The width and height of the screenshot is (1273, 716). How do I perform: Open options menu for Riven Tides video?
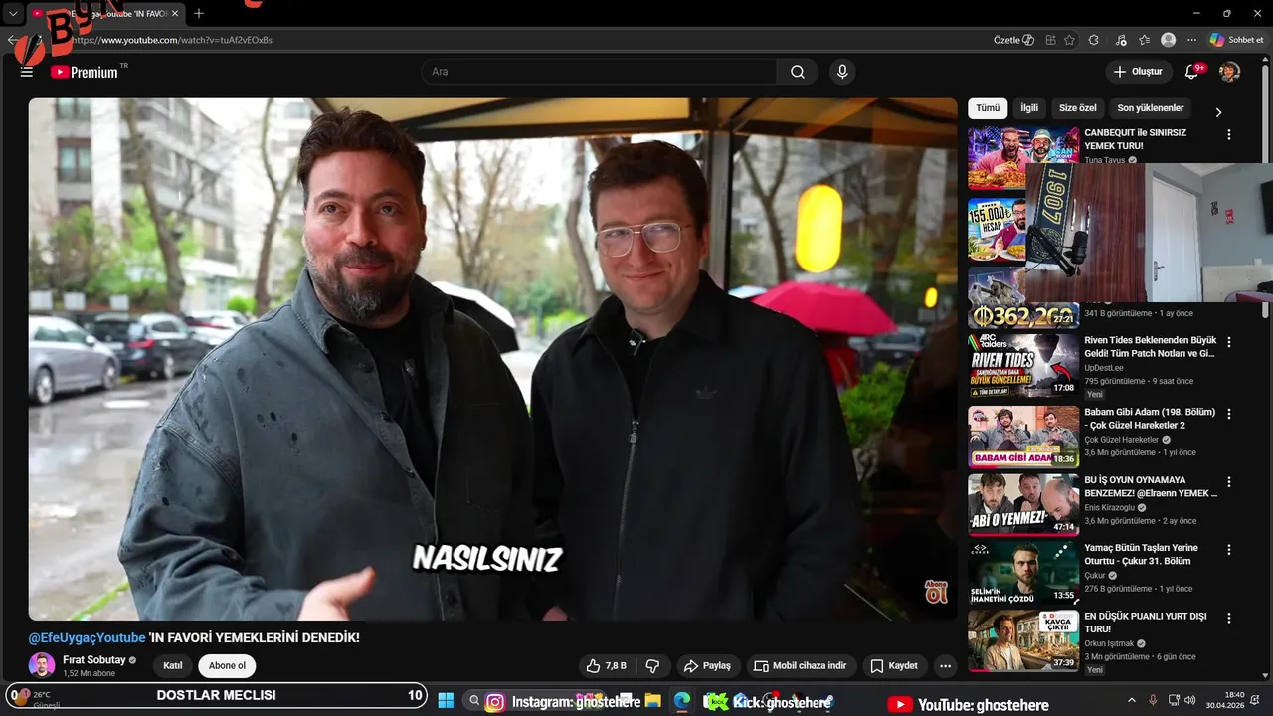point(1229,342)
